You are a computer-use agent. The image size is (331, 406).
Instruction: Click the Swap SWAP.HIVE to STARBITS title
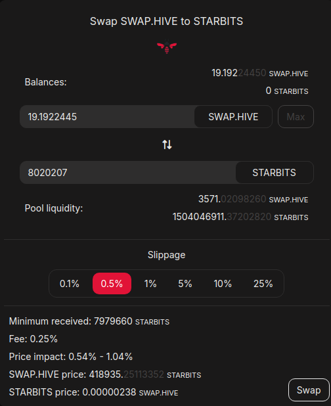pos(166,21)
